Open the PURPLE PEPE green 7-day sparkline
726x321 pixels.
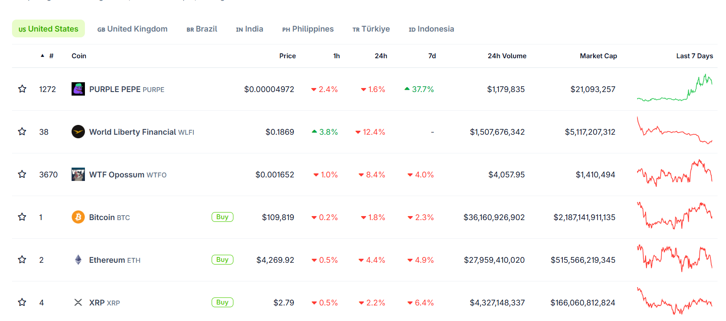tap(674, 88)
